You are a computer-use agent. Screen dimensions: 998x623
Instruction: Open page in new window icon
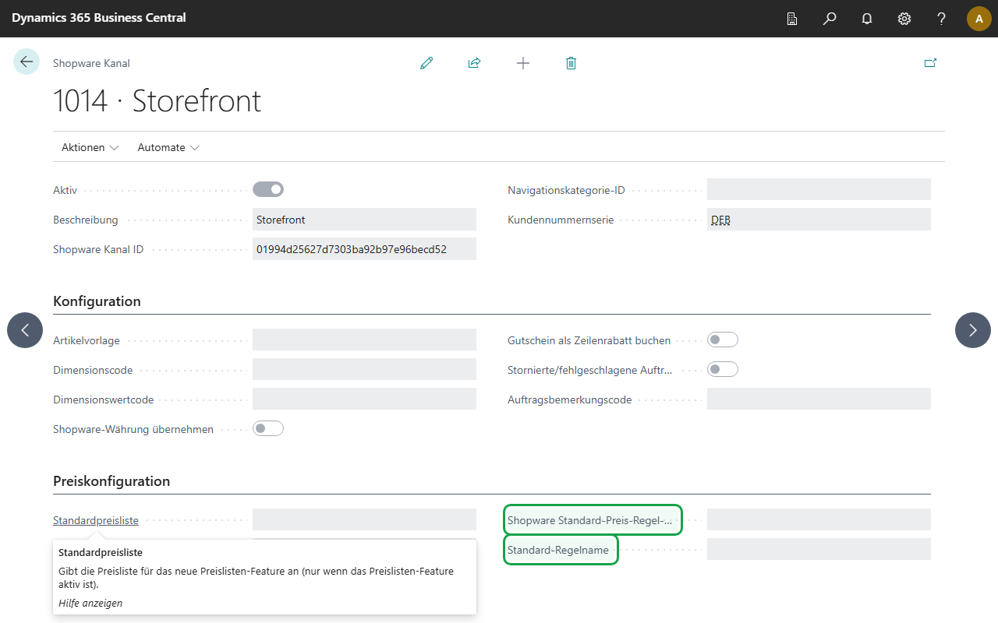click(930, 63)
